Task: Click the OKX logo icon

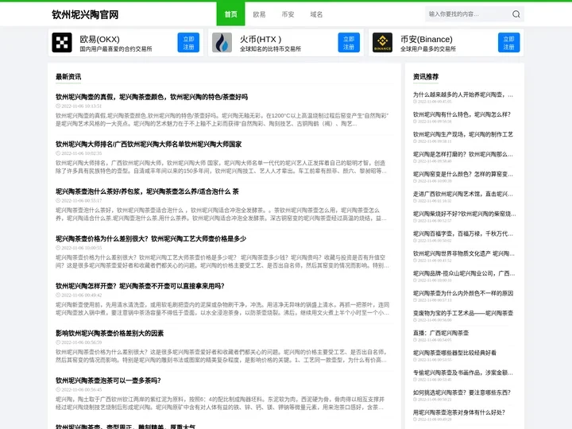Action: pos(62,43)
